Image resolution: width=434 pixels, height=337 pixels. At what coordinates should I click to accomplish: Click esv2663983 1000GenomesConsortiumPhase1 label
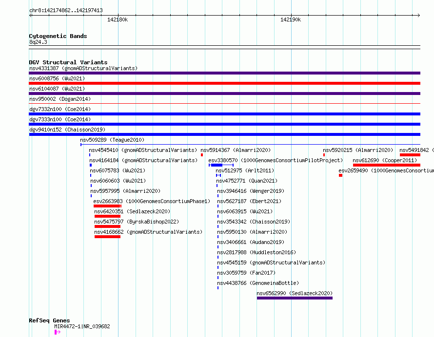152,201
